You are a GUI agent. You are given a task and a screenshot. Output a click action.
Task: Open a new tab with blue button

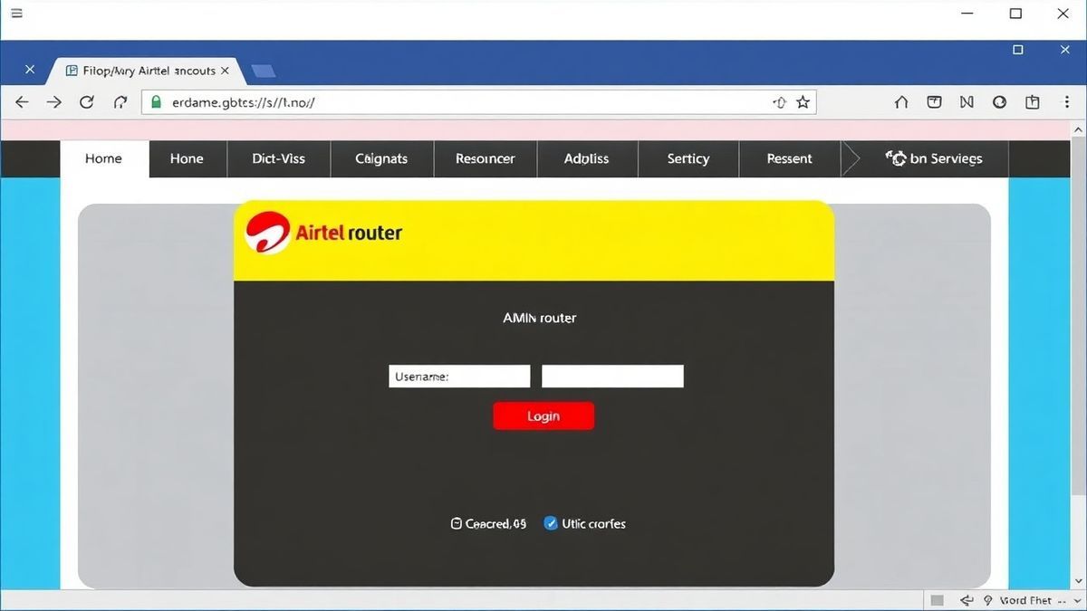[263, 71]
